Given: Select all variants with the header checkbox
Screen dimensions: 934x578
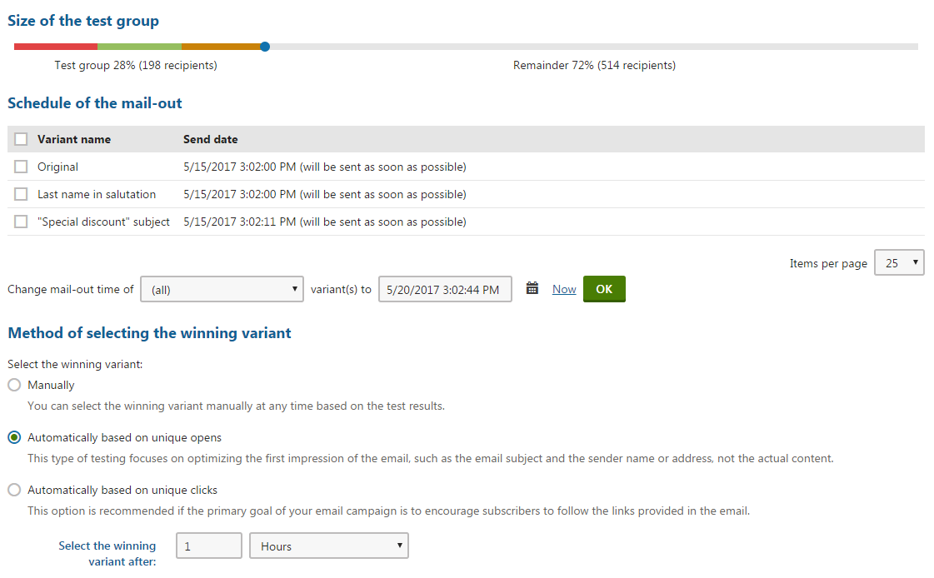Looking at the screenshot, I should tap(21, 138).
